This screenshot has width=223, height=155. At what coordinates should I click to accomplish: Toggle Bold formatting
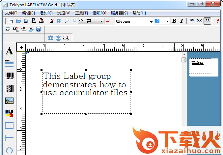pyautogui.click(x=174, y=21)
